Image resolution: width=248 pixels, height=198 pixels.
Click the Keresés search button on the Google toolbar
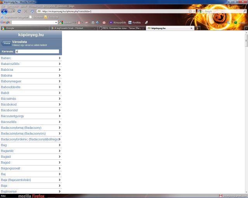(65, 22)
